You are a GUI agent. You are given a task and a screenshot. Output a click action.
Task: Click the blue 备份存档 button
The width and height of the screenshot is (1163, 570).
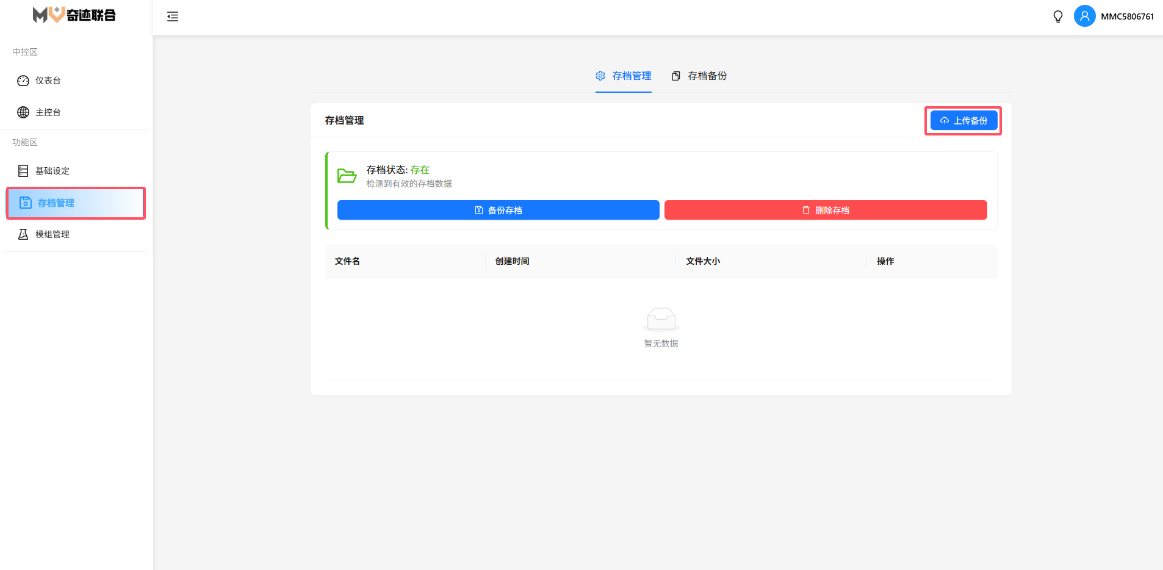tap(498, 210)
